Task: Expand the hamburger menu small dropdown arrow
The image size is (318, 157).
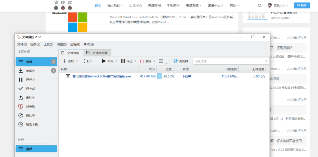Action: [x=167, y=63]
